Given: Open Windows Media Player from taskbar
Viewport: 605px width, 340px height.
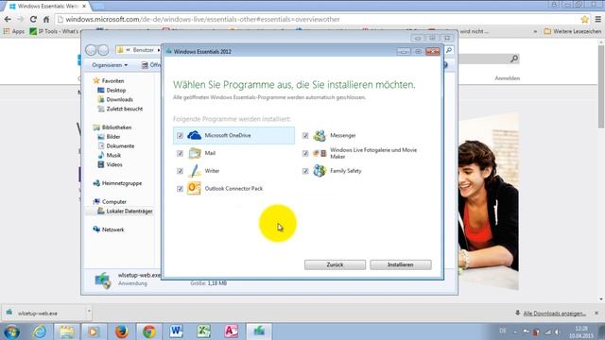Looking at the screenshot, I should 94,331.
